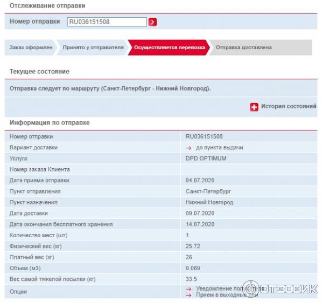The width and height of the screenshot is (323, 303).
Task: Expand history via the red plus icon
Action: [x=254, y=107]
